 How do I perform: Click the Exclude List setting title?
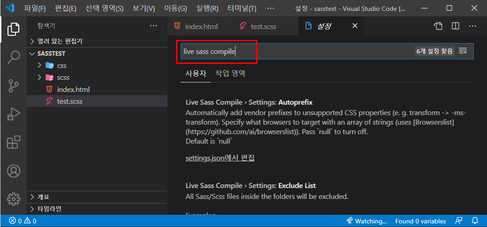click(251, 186)
